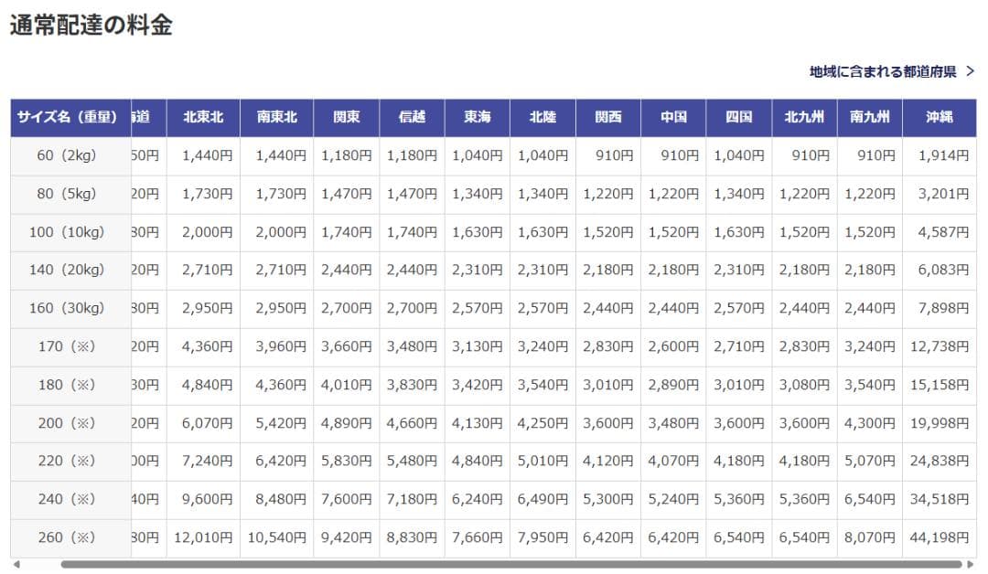The image size is (988, 574).
Task: Select the 北陸 column header
Action: [542, 117]
